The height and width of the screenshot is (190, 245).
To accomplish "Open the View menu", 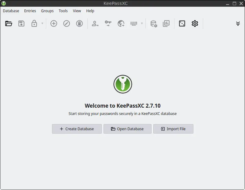I will tap(77, 11).
